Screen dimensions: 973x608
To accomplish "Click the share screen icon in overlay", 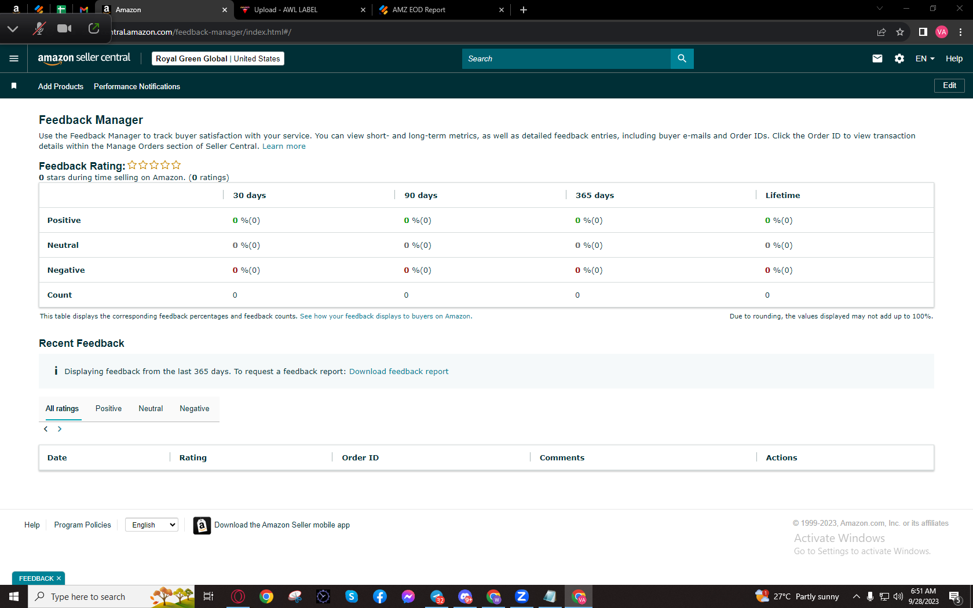I will [x=94, y=28].
